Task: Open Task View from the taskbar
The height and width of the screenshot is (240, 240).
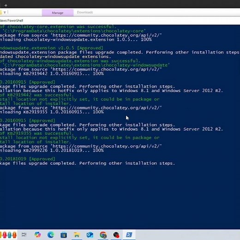Action: 24,234
